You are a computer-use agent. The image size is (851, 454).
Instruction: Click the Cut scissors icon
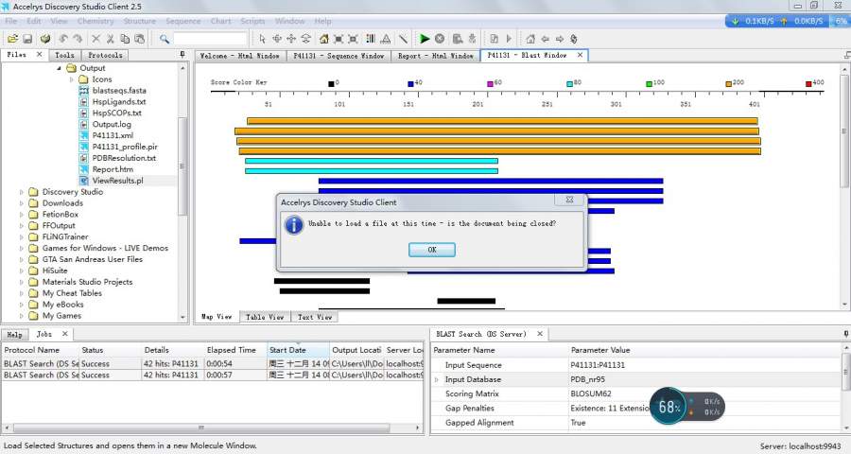pyautogui.click(x=111, y=39)
